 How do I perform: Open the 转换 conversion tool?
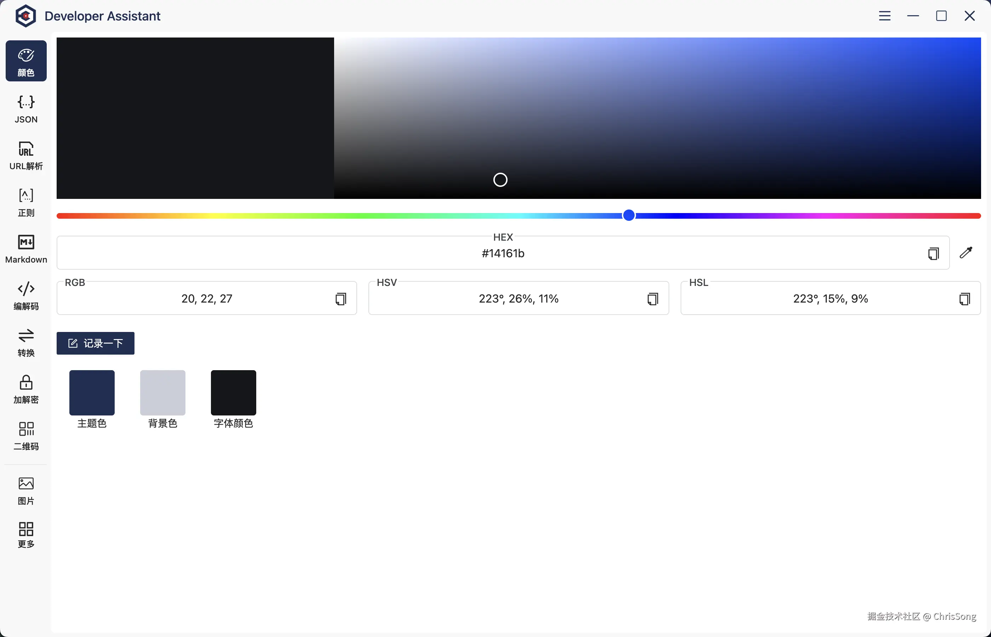[26, 343]
